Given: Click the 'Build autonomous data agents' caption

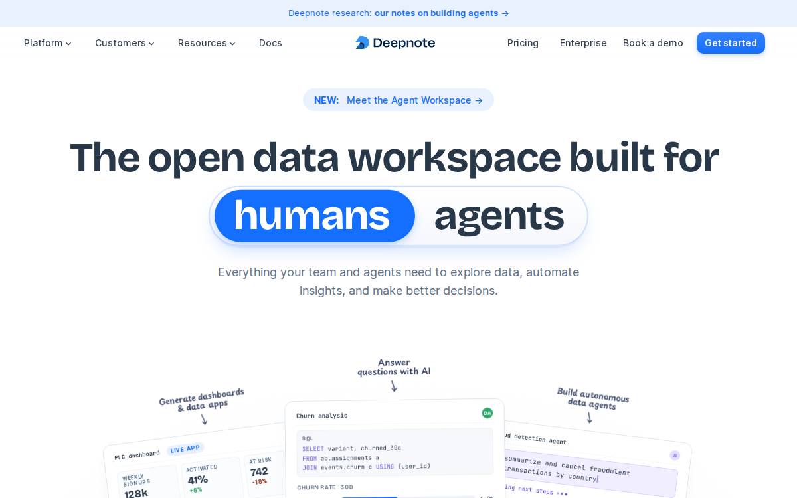Looking at the screenshot, I should click(592, 398).
